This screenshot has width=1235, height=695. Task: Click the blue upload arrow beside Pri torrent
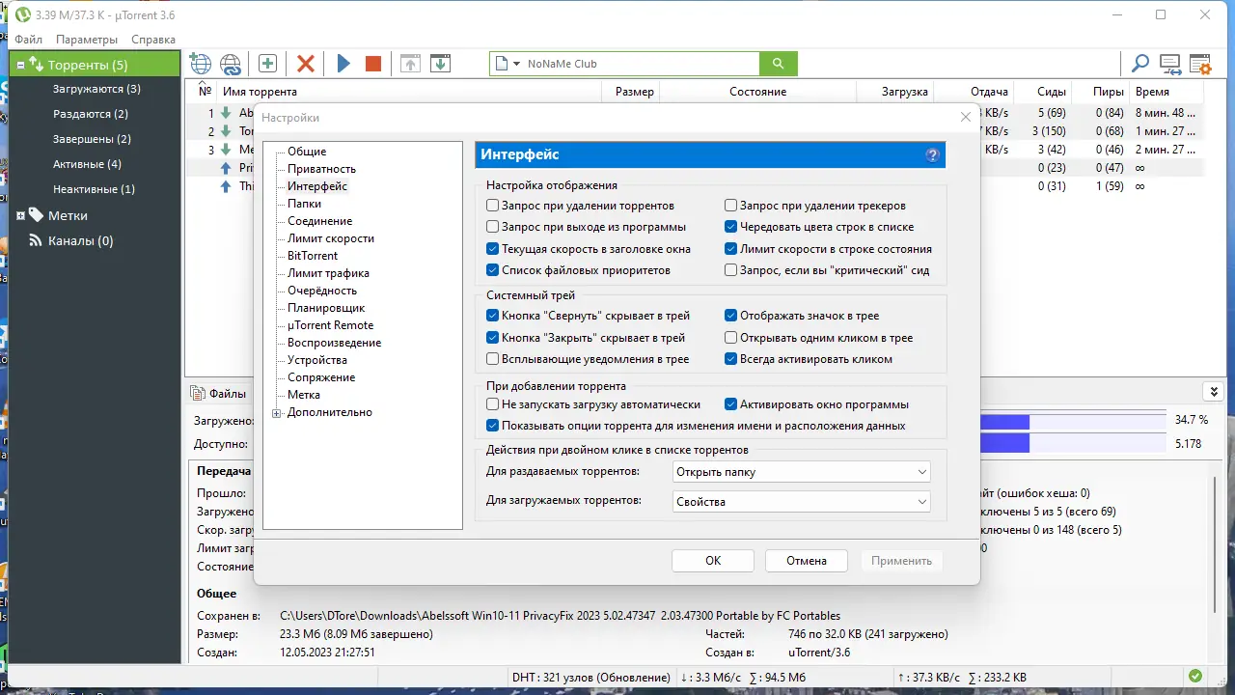point(227,168)
